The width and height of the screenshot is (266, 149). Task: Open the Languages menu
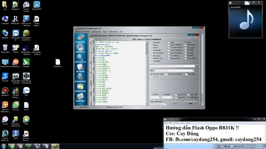pyautogui.click(x=96, y=32)
